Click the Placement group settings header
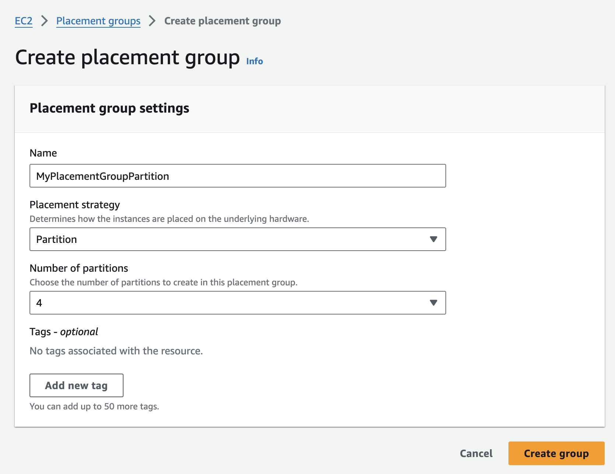Screen dimensions: 615x474 coord(109,108)
